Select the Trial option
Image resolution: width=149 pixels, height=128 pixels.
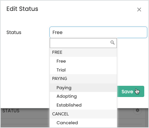[83, 70]
